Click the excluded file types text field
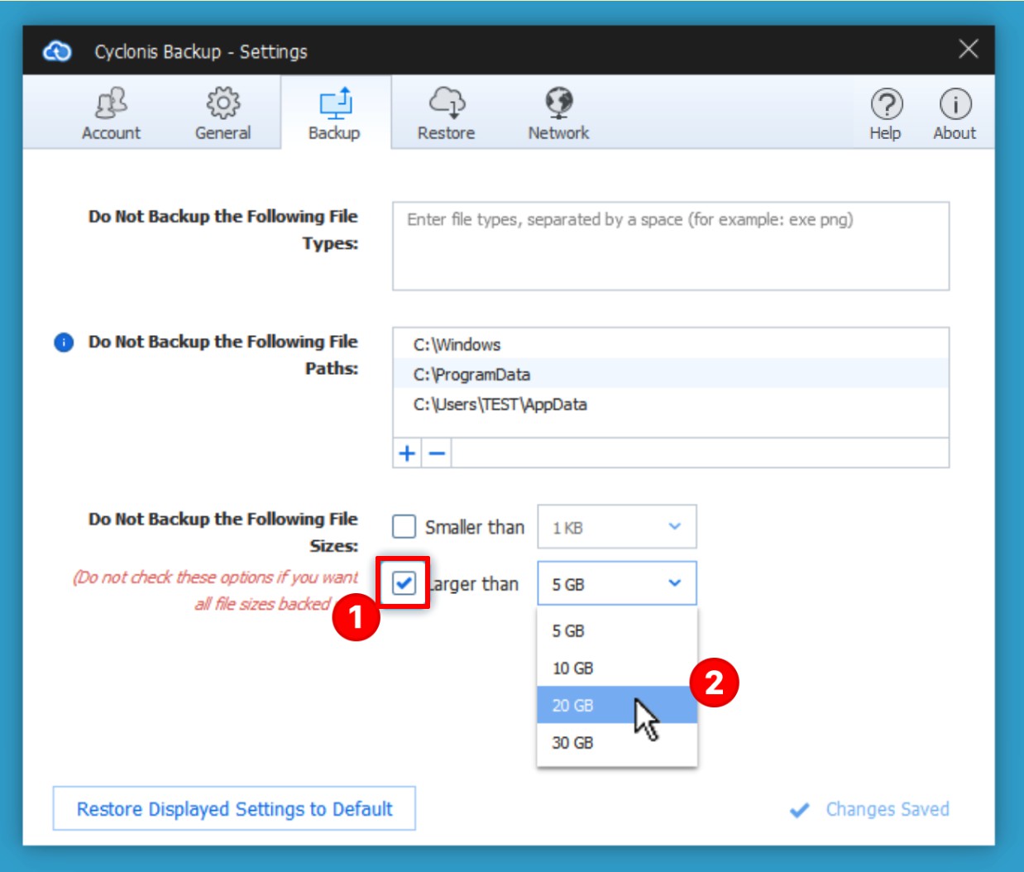 pos(670,247)
